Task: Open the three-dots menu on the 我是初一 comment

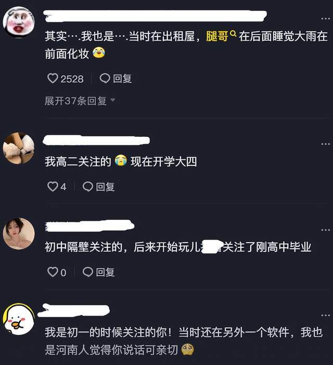Action: coord(325,316)
